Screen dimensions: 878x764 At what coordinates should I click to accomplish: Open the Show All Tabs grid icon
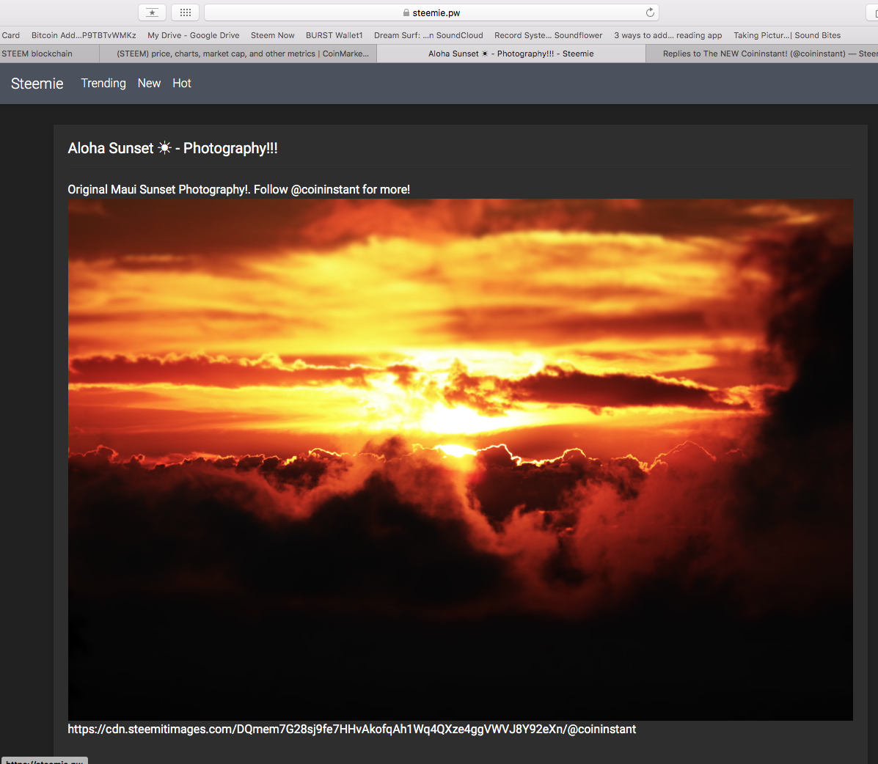(186, 12)
